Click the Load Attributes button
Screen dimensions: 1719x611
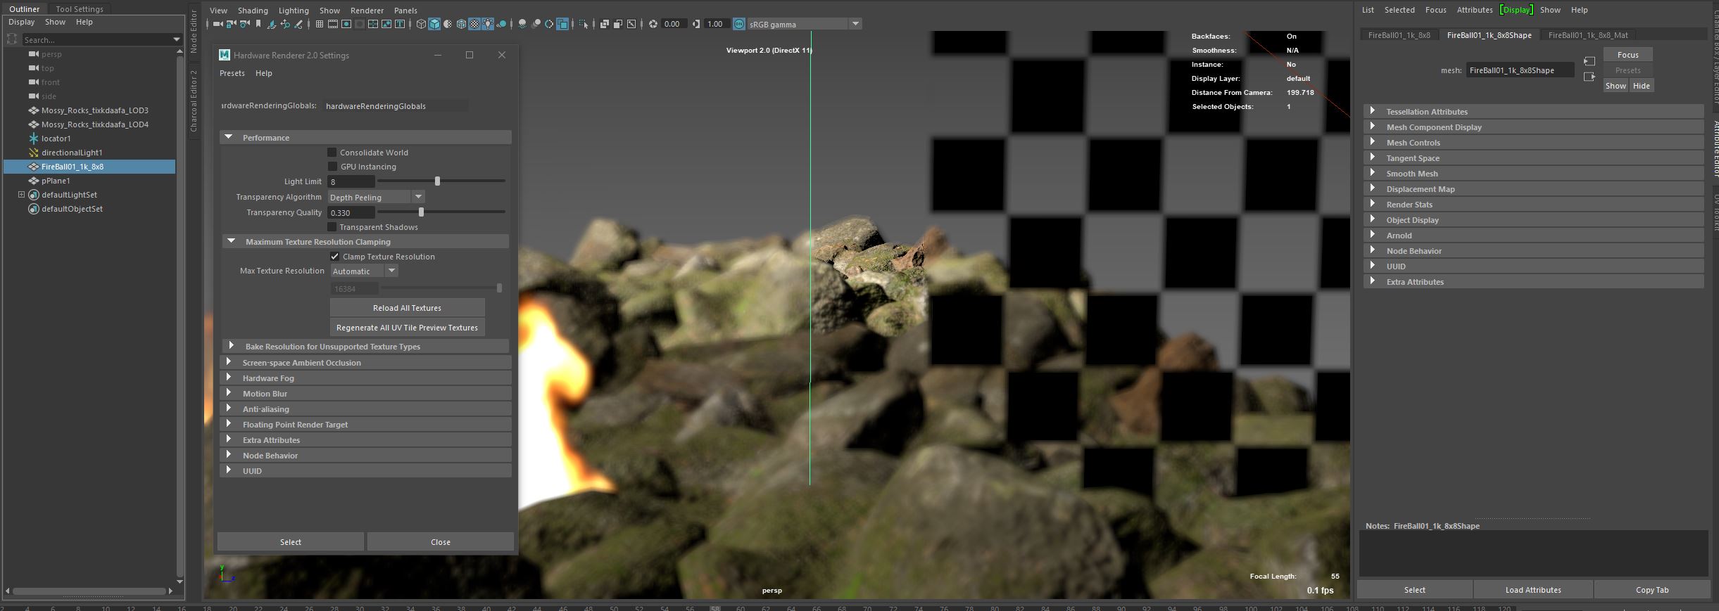(1532, 590)
